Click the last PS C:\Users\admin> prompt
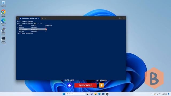171x96 pixels. click(25, 33)
